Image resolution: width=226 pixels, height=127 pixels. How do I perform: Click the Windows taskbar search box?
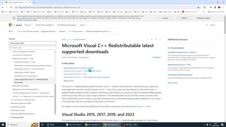(22, 125)
